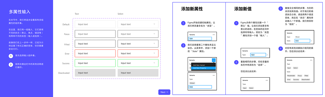Click the Error row label

point(67,54)
